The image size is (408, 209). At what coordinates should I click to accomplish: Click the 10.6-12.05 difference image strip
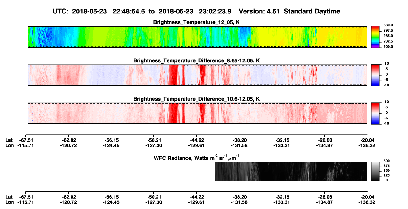pyautogui.click(x=197, y=113)
